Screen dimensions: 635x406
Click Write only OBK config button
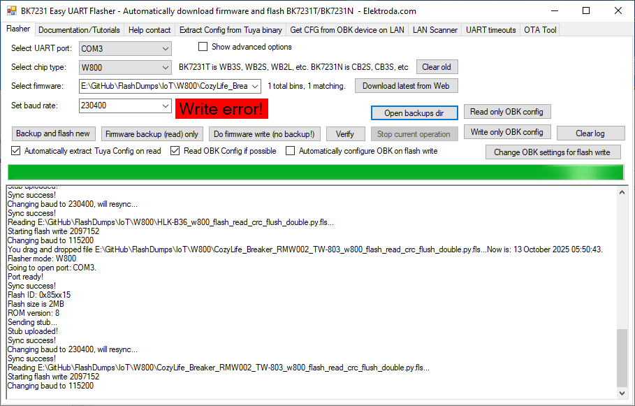click(x=507, y=132)
